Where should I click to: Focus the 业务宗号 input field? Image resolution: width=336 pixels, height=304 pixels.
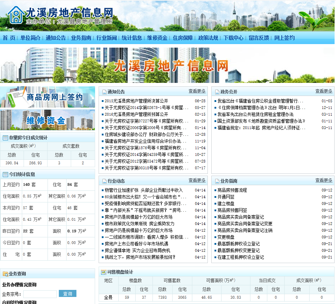40,294
